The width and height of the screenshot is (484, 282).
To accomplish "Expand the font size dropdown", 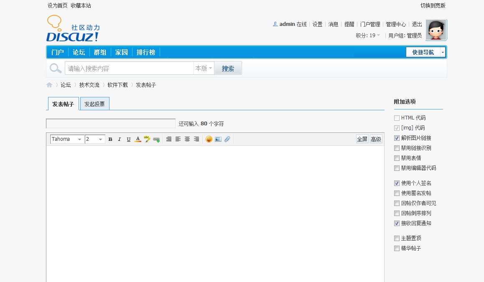I will coord(95,139).
